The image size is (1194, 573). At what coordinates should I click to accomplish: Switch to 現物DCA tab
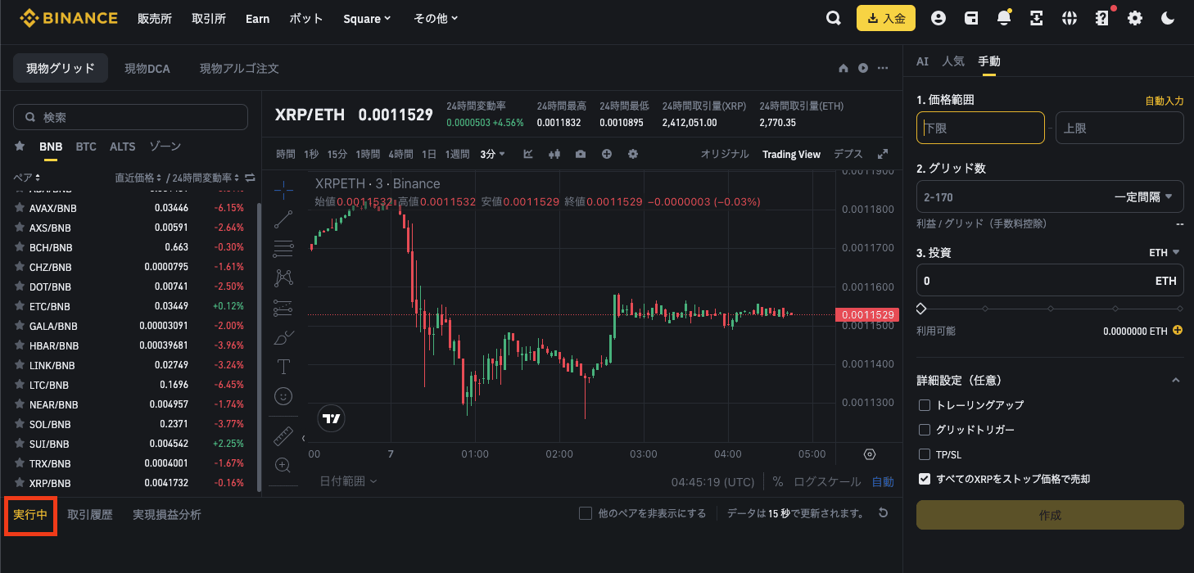[x=147, y=69]
